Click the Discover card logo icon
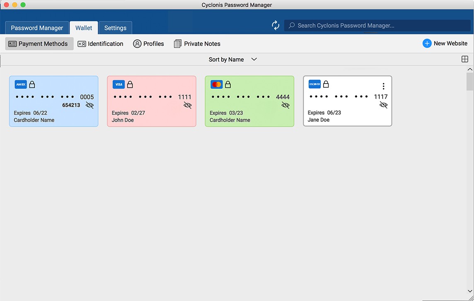The height and width of the screenshot is (301, 474). point(314,84)
